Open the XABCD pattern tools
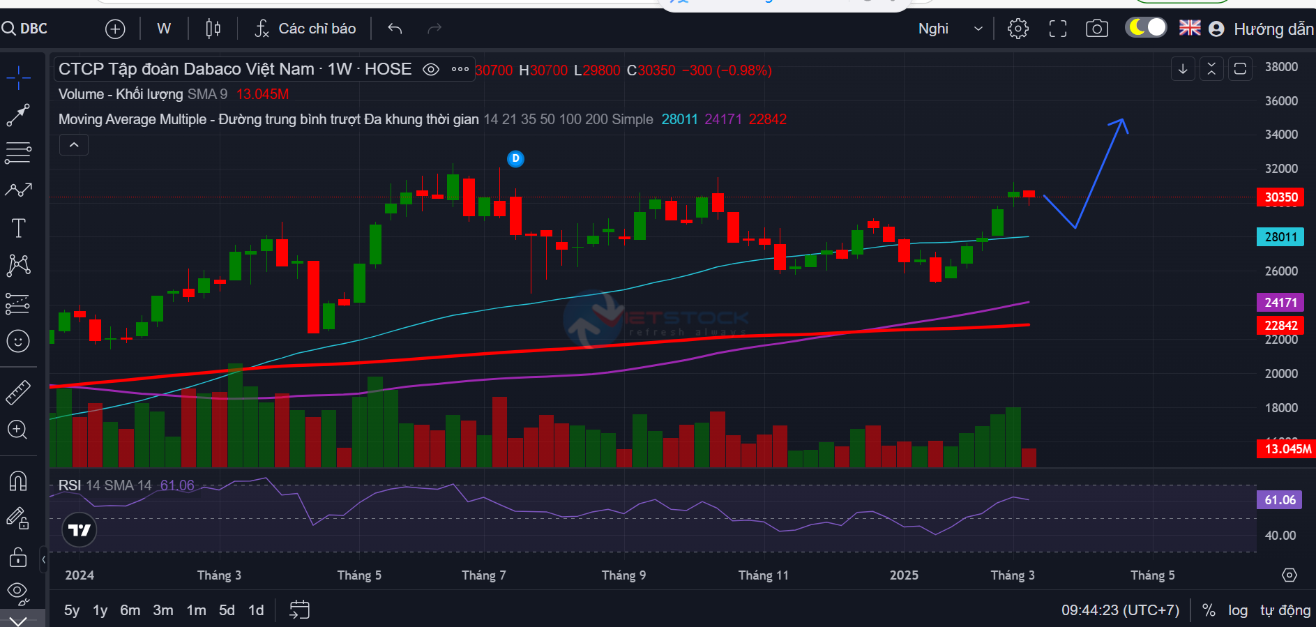 pos(18,265)
